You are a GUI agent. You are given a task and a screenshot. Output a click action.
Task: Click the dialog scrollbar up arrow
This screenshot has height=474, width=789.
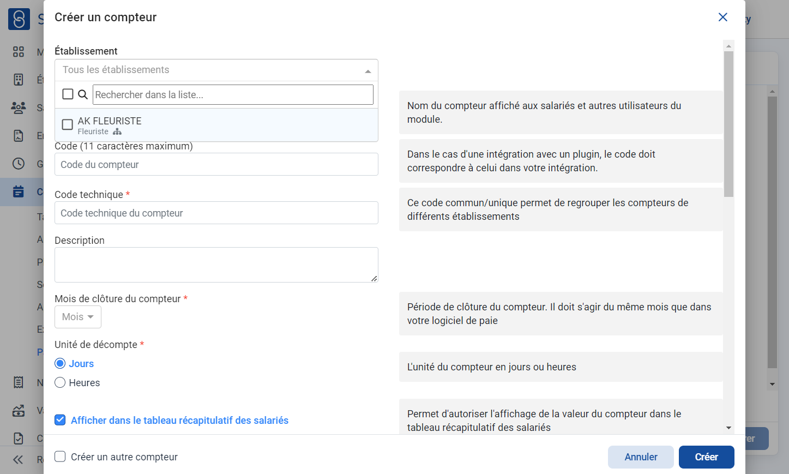[728, 46]
